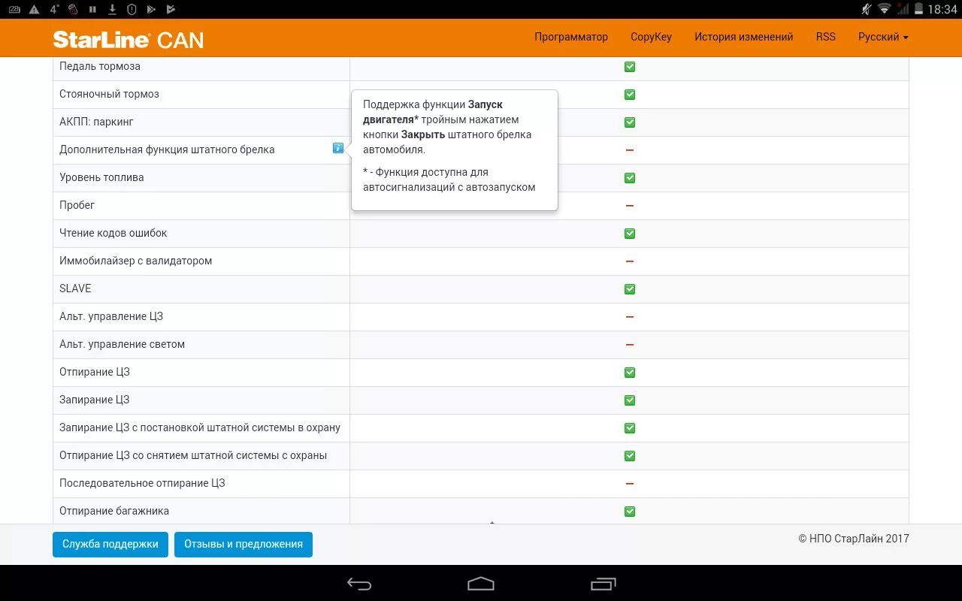
Task: Click Запирание ЦЗ с постановкой штатной системы label
Action: point(200,427)
